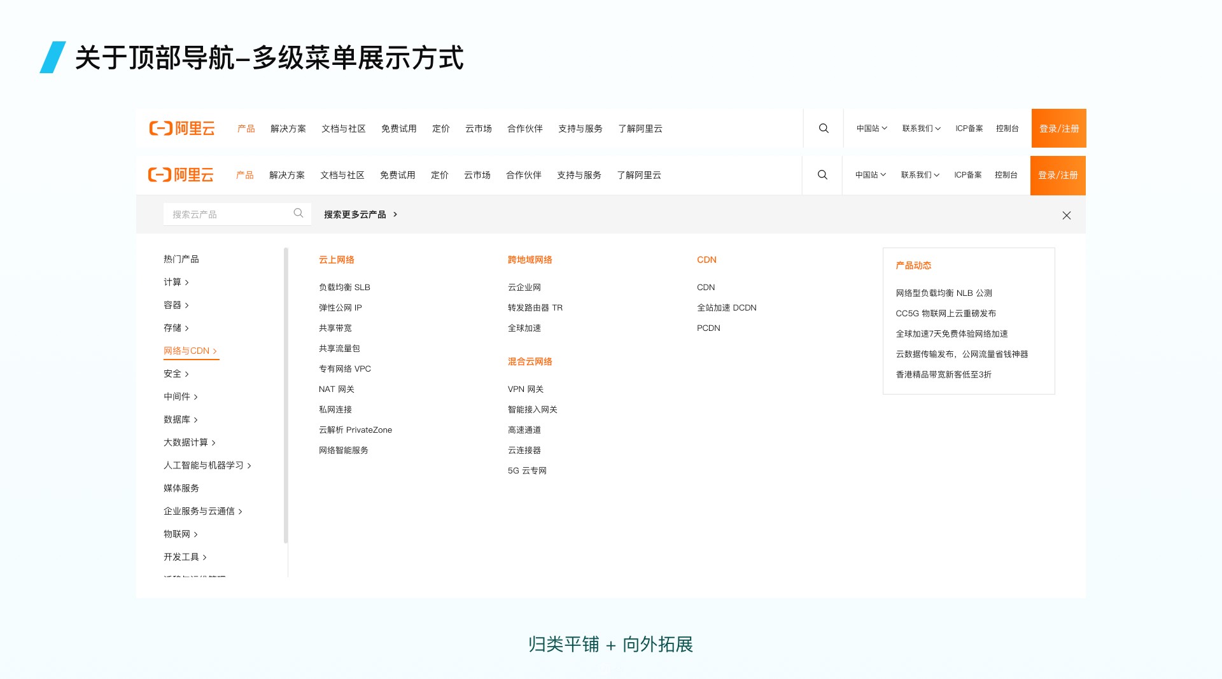Expand the 联系我们 dropdown in the upper nav bar

point(921,129)
